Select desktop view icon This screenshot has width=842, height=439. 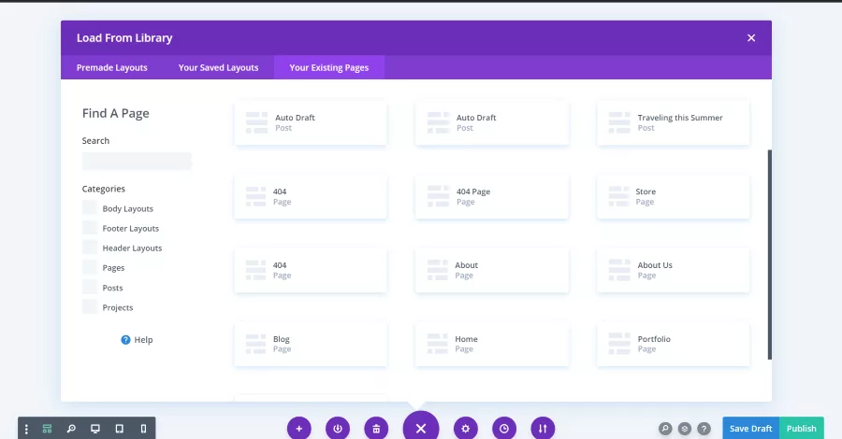pos(95,429)
